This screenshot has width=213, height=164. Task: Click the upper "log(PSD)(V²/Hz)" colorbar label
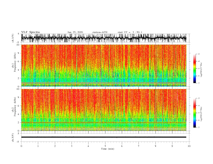point(201,70)
